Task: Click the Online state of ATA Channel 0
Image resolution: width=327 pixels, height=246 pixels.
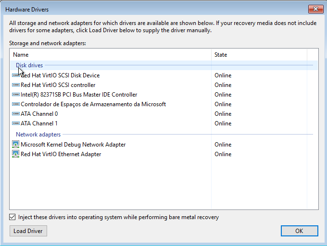Action: 223,113
